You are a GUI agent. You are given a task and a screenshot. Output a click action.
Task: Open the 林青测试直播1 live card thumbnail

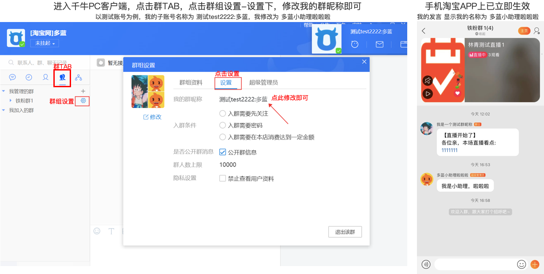480,70
